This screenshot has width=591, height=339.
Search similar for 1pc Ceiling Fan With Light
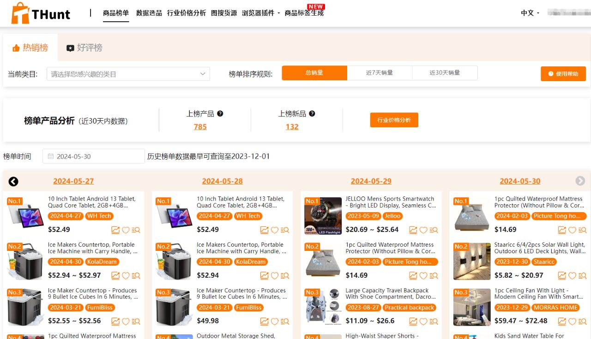[x=582, y=321]
